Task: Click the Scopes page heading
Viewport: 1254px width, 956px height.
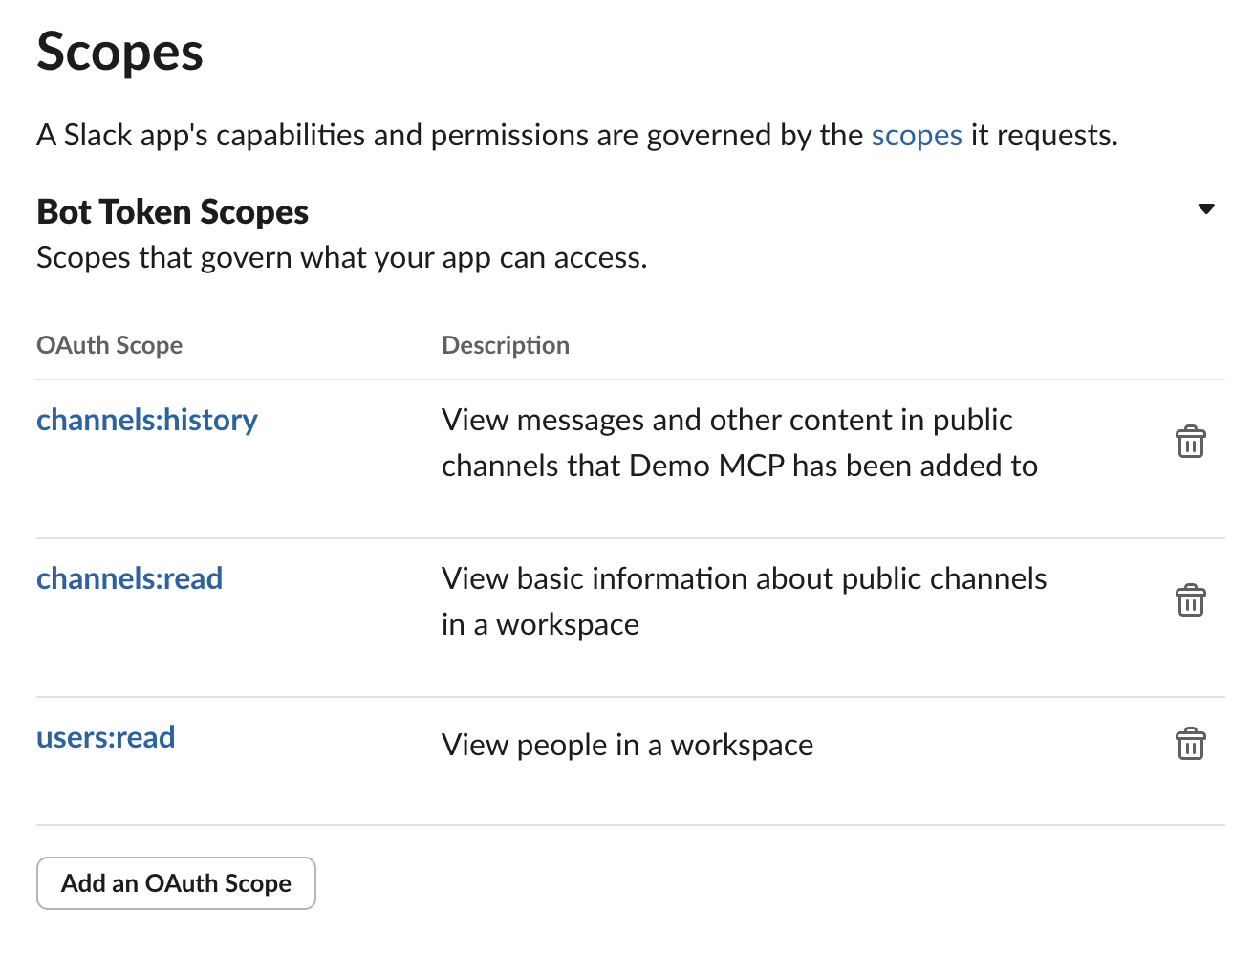Action: [x=119, y=53]
